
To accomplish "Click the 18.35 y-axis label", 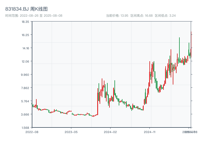I will pos(25,22).
